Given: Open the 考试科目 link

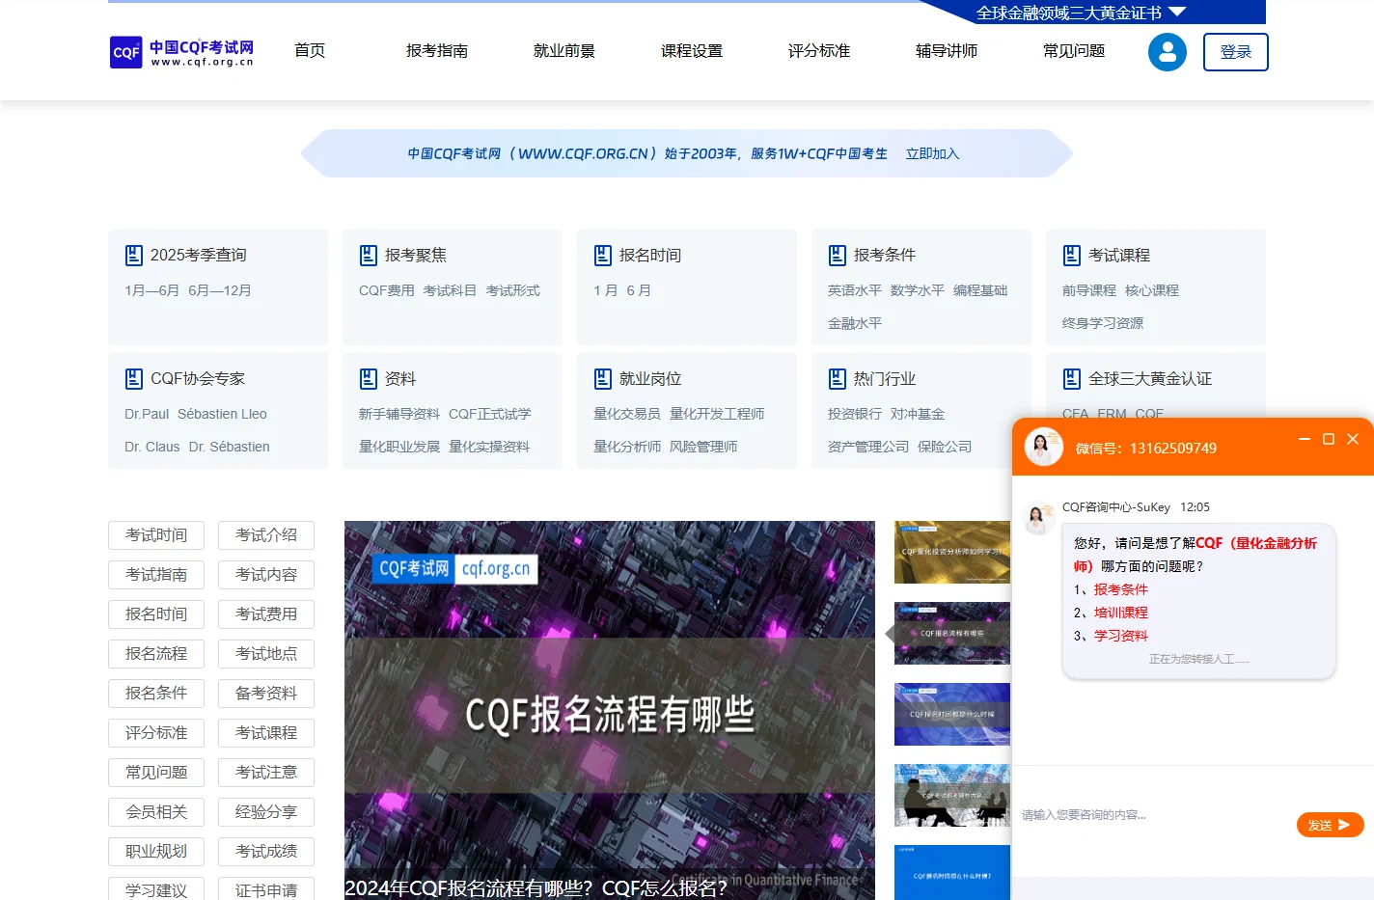Looking at the screenshot, I should (450, 290).
